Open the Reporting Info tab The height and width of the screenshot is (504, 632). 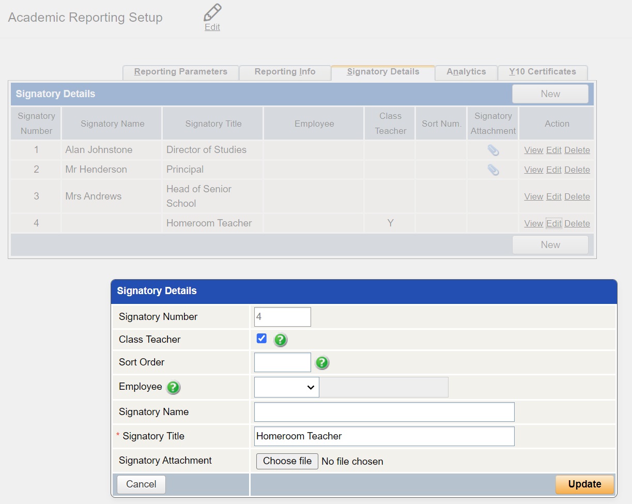tap(285, 72)
